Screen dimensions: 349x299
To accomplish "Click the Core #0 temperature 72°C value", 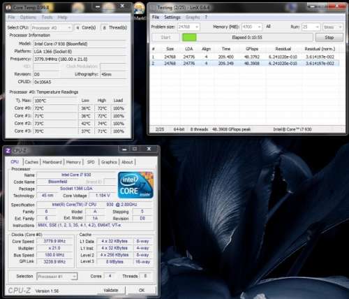I will 55,108.
